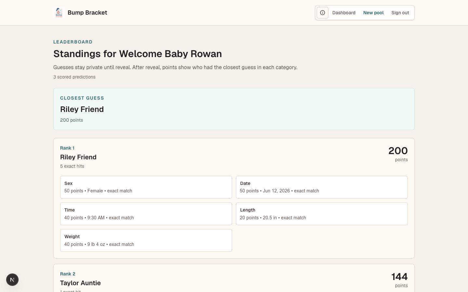Click the Rank 1 label
Screen dimensions: 468x292
(67, 148)
